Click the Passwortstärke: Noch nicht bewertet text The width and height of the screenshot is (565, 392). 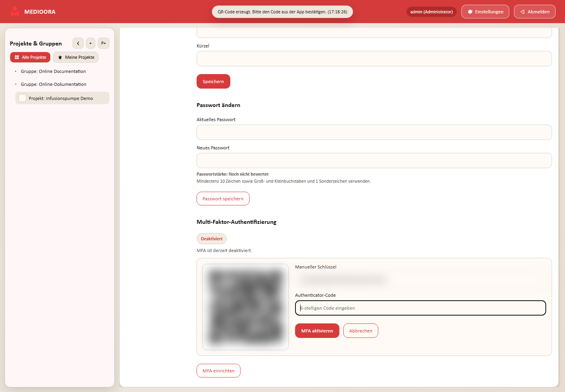pos(233,174)
